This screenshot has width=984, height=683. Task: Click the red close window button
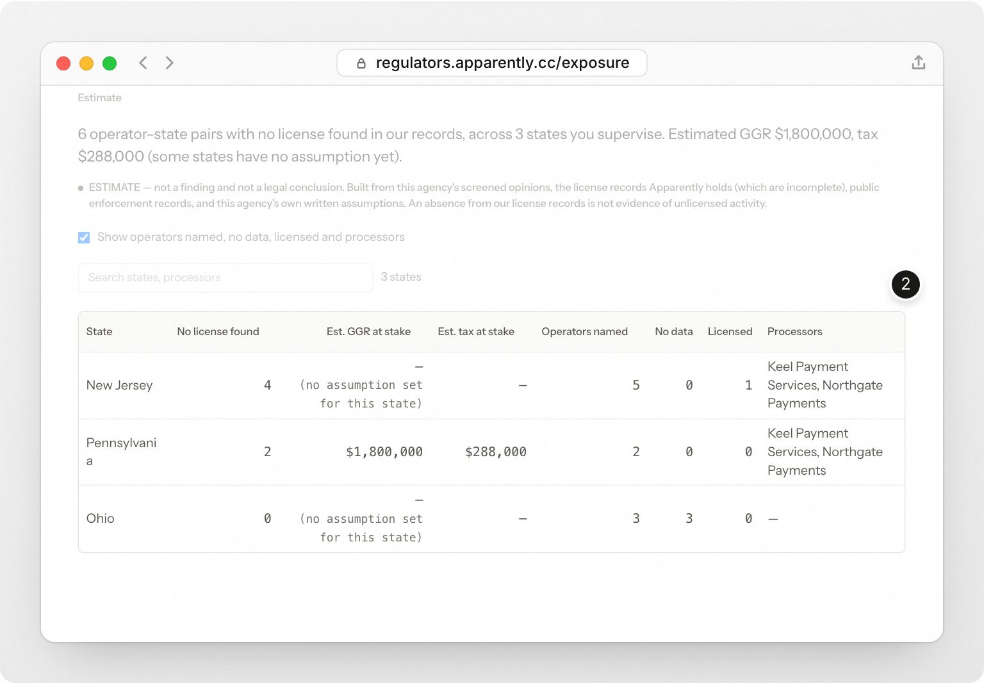pyautogui.click(x=63, y=63)
